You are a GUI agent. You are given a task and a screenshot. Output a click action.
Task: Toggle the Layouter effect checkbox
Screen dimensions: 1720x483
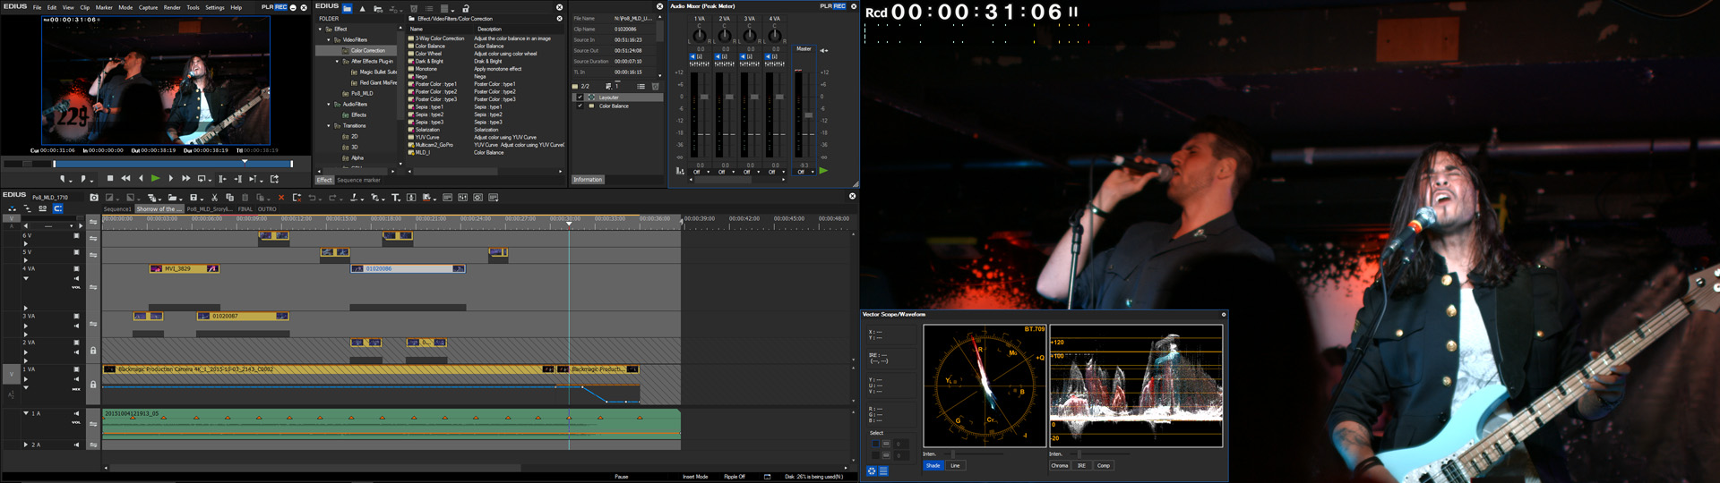point(580,97)
